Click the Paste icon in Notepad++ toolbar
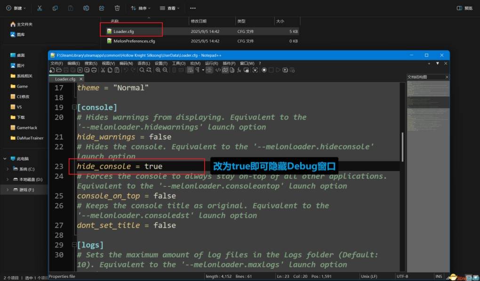This screenshot has width=480, height=281. click(x=117, y=70)
